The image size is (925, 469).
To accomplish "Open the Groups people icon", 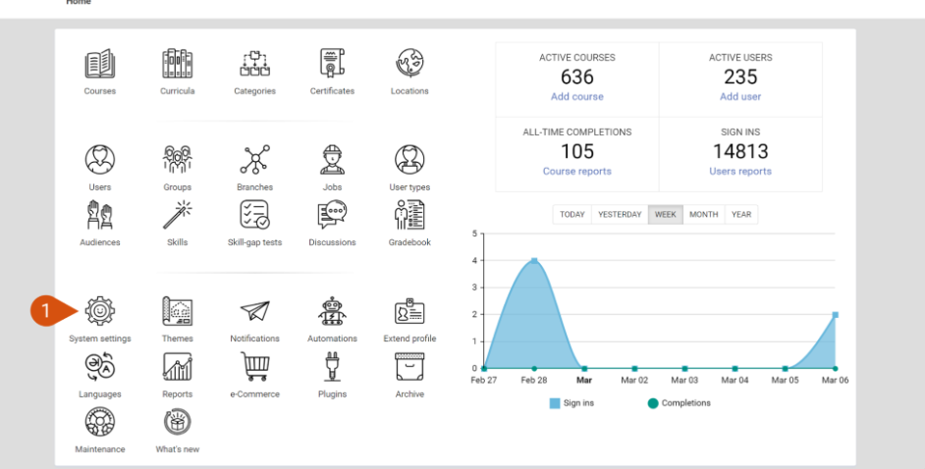I will [177, 160].
